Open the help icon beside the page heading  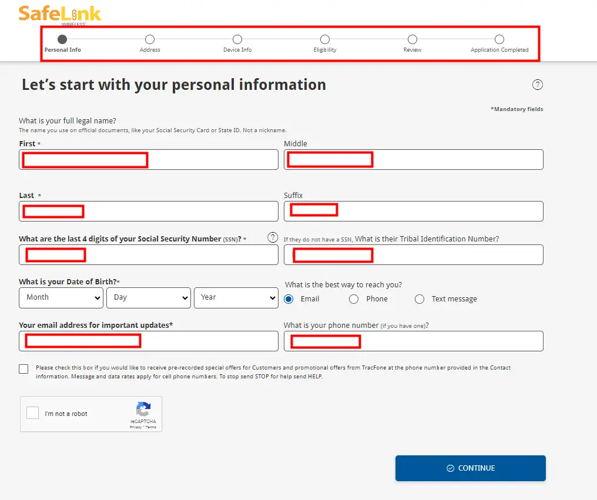(x=537, y=85)
